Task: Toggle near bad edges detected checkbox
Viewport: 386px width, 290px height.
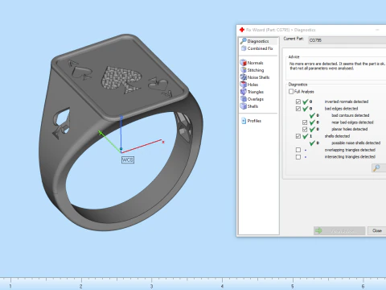Action: [x=305, y=122]
